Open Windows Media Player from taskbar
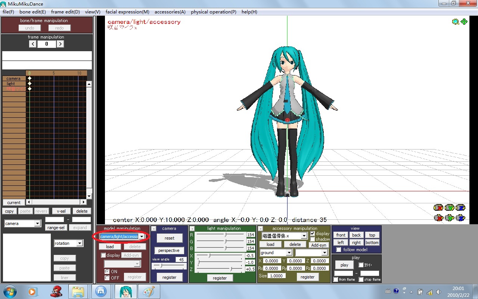 click(x=32, y=291)
